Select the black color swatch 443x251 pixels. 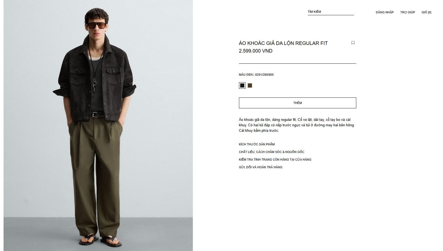coord(242,85)
